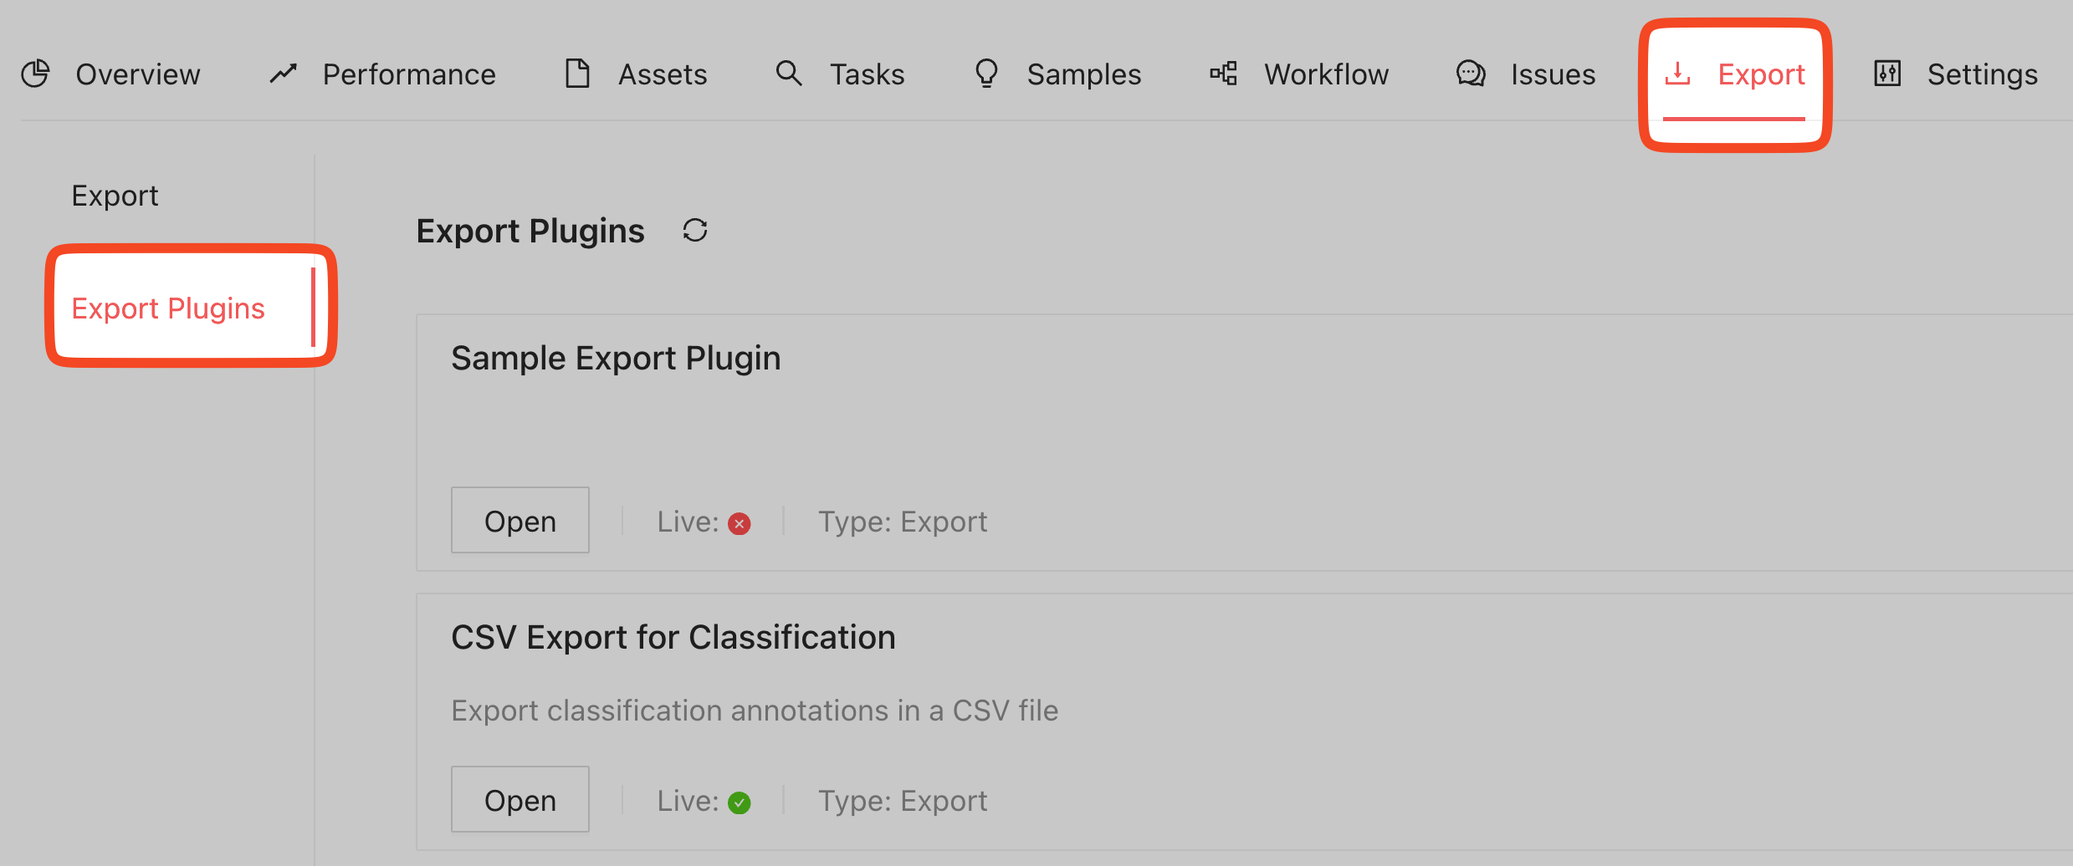The width and height of the screenshot is (2073, 866).
Task: Click the Performance trend line icon
Action: [284, 74]
